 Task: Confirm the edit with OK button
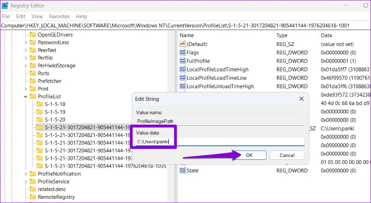(249, 155)
